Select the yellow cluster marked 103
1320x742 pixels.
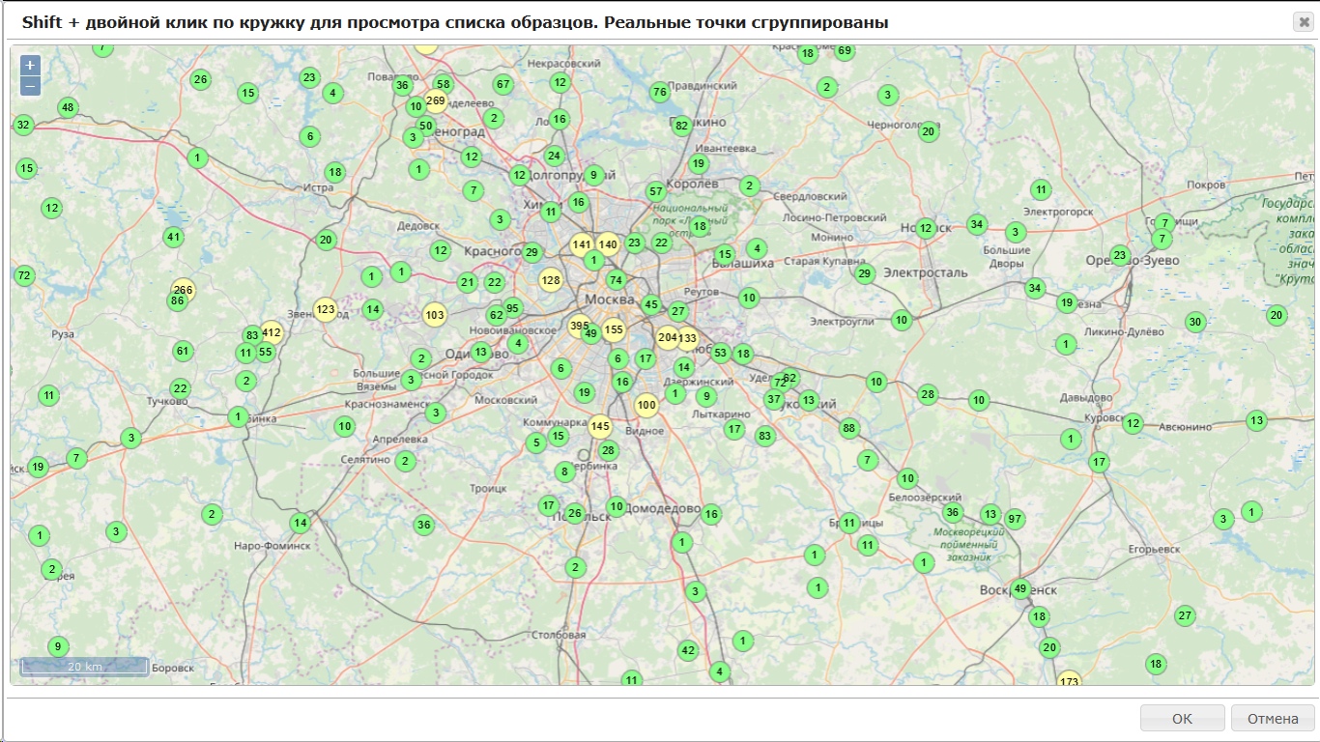click(435, 315)
